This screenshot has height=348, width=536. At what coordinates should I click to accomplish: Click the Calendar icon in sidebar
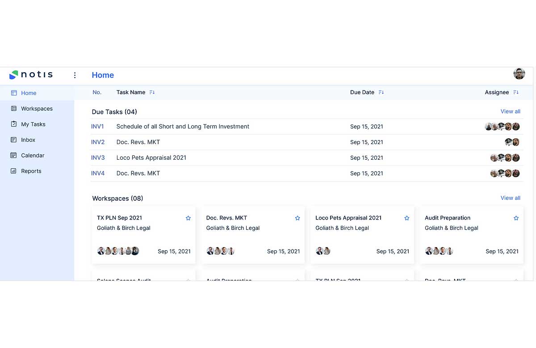(x=13, y=155)
